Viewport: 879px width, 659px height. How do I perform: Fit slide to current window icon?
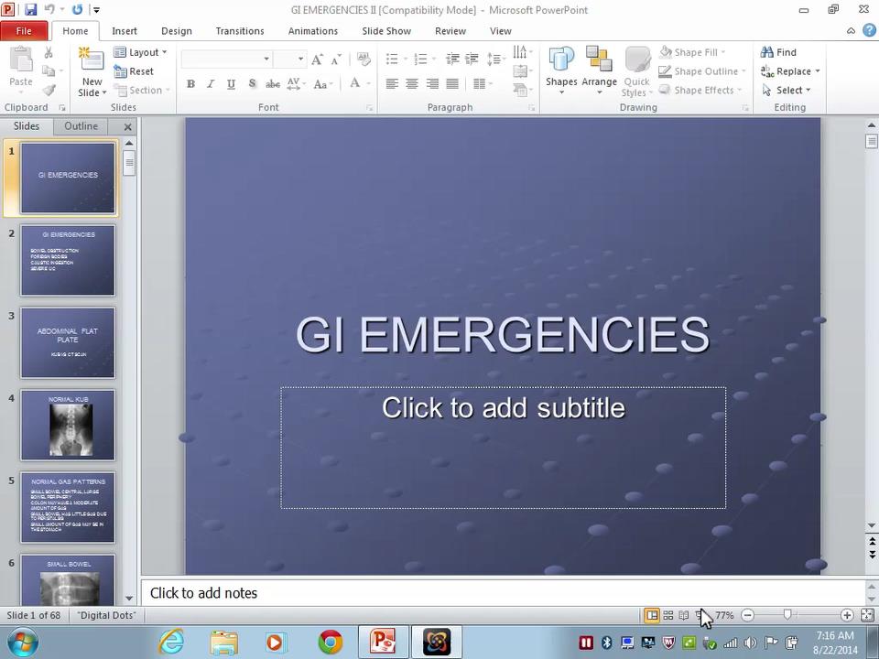(x=867, y=616)
